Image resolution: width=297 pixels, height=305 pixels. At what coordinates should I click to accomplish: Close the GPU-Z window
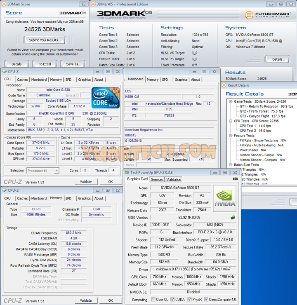coord(235,172)
